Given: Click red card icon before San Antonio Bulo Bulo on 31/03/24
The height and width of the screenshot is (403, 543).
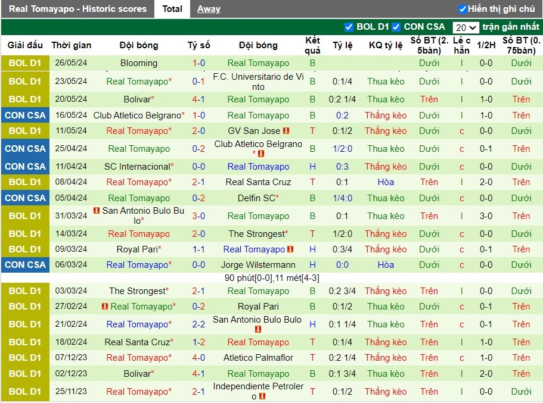Looking at the screenshot, I should point(97,210).
